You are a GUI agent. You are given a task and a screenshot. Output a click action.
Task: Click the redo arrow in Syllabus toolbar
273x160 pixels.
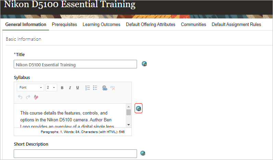coord(28,97)
